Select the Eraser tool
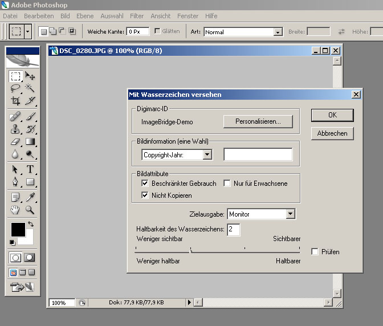 coord(15,142)
